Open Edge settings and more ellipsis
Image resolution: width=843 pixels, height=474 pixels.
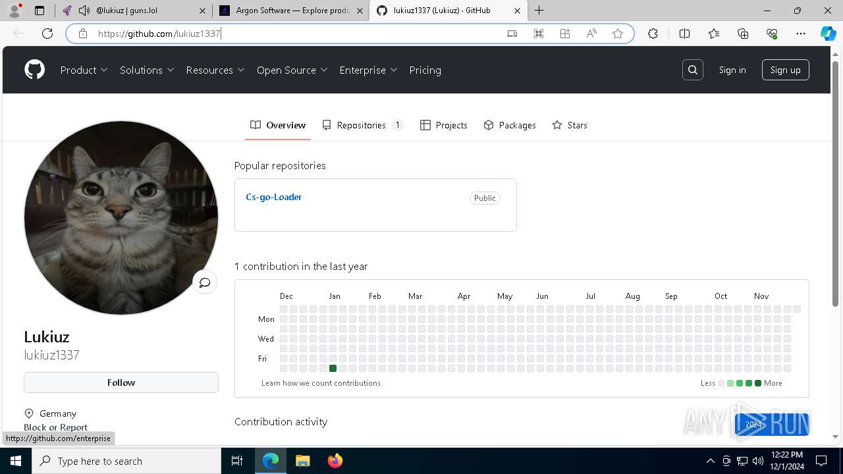click(x=801, y=34)
